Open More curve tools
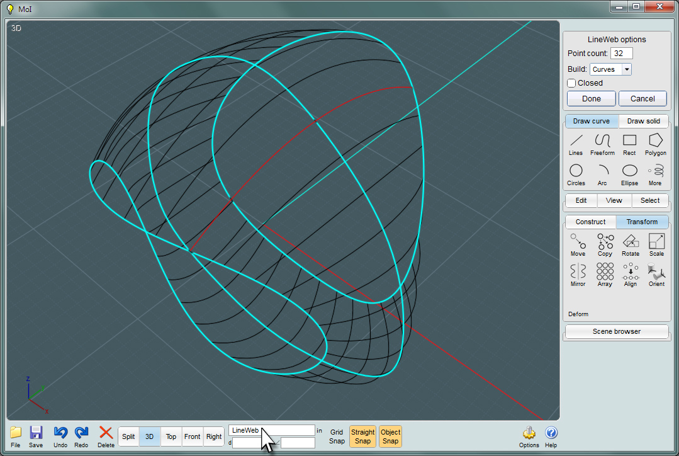Screen dimensions: 679x456 pyautogui.click(x=655, y=175)
